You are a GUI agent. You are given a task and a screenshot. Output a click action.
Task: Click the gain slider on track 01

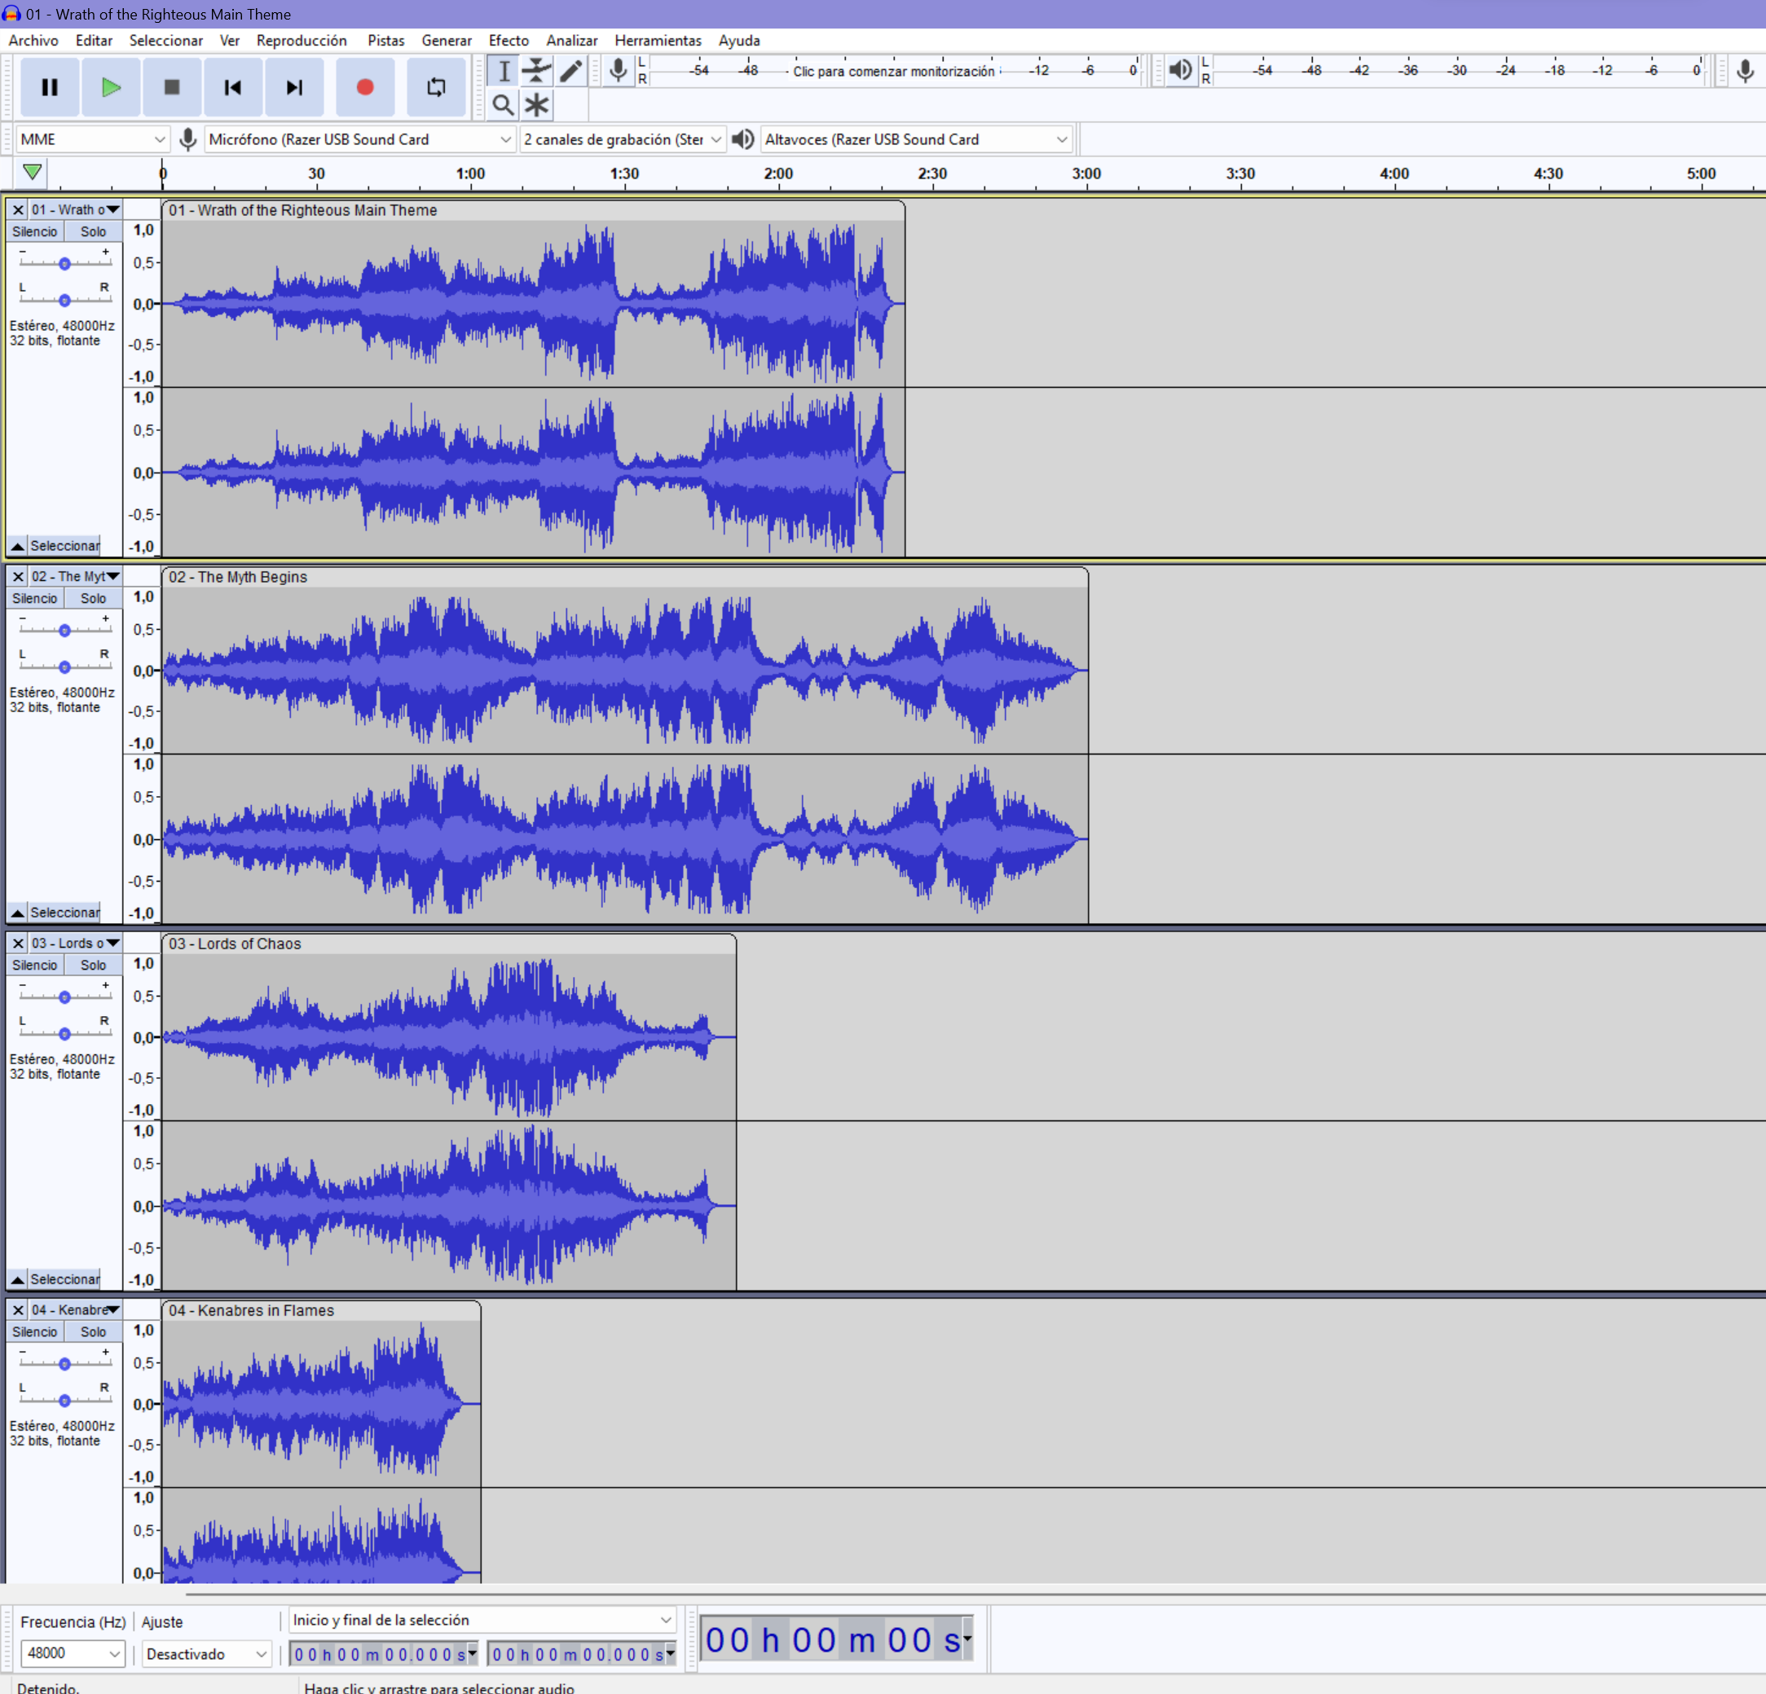pos(65,263)
